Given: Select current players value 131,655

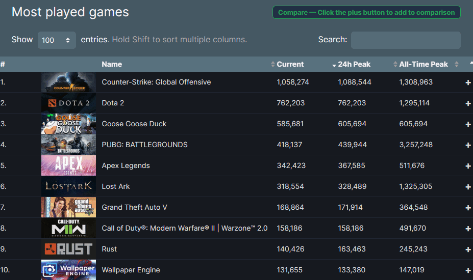Looking at the screenshot, I should 290,270.
